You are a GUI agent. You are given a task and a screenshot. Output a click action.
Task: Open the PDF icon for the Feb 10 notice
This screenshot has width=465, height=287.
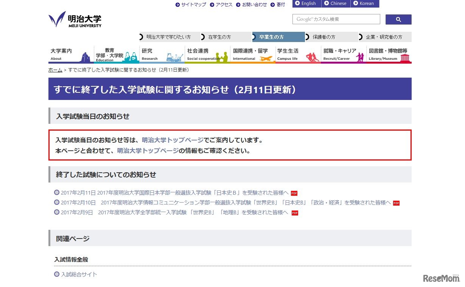tap(396, 203)
